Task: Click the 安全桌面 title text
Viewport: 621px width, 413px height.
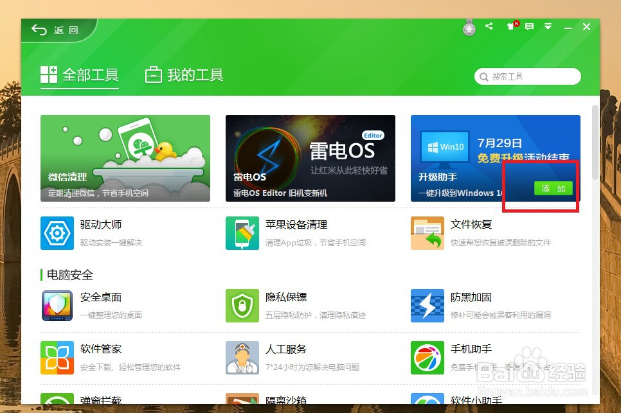Action: tap(101, 297)
